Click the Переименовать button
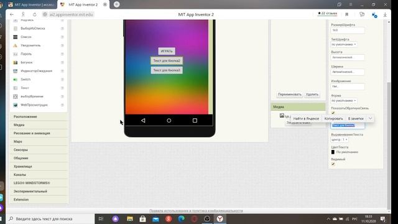Image resolution: width=398 pixels, height=224 pixels. pos(290,95)
